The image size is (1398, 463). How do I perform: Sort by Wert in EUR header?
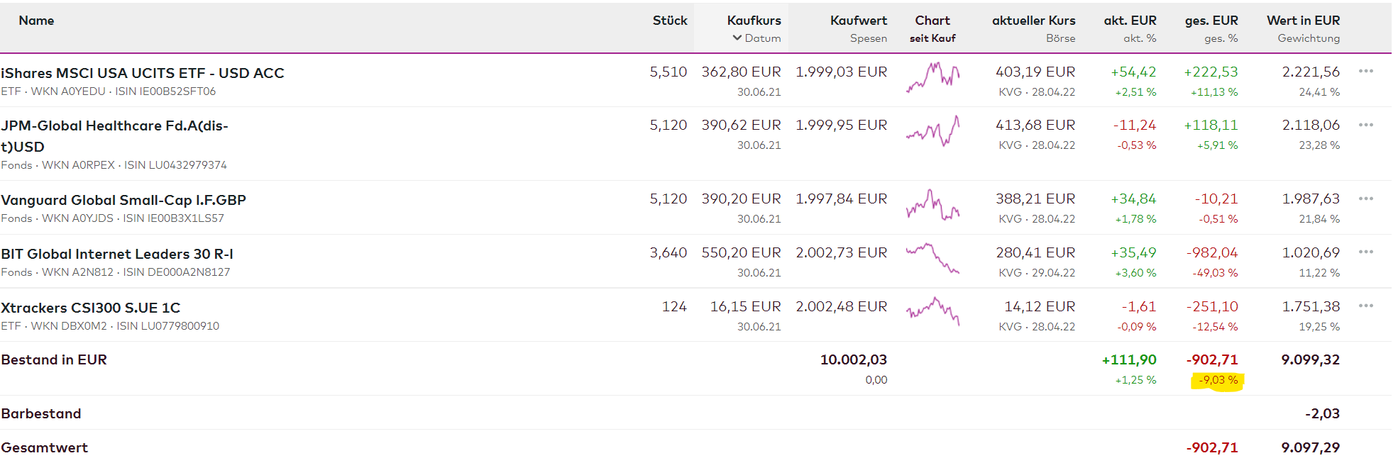tap(1303, 21)
